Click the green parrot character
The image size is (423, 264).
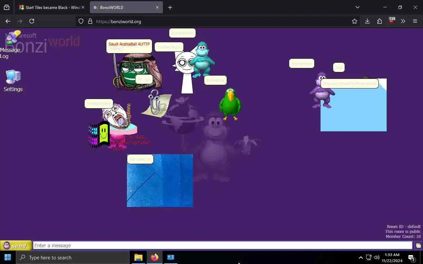click(230, 104)
